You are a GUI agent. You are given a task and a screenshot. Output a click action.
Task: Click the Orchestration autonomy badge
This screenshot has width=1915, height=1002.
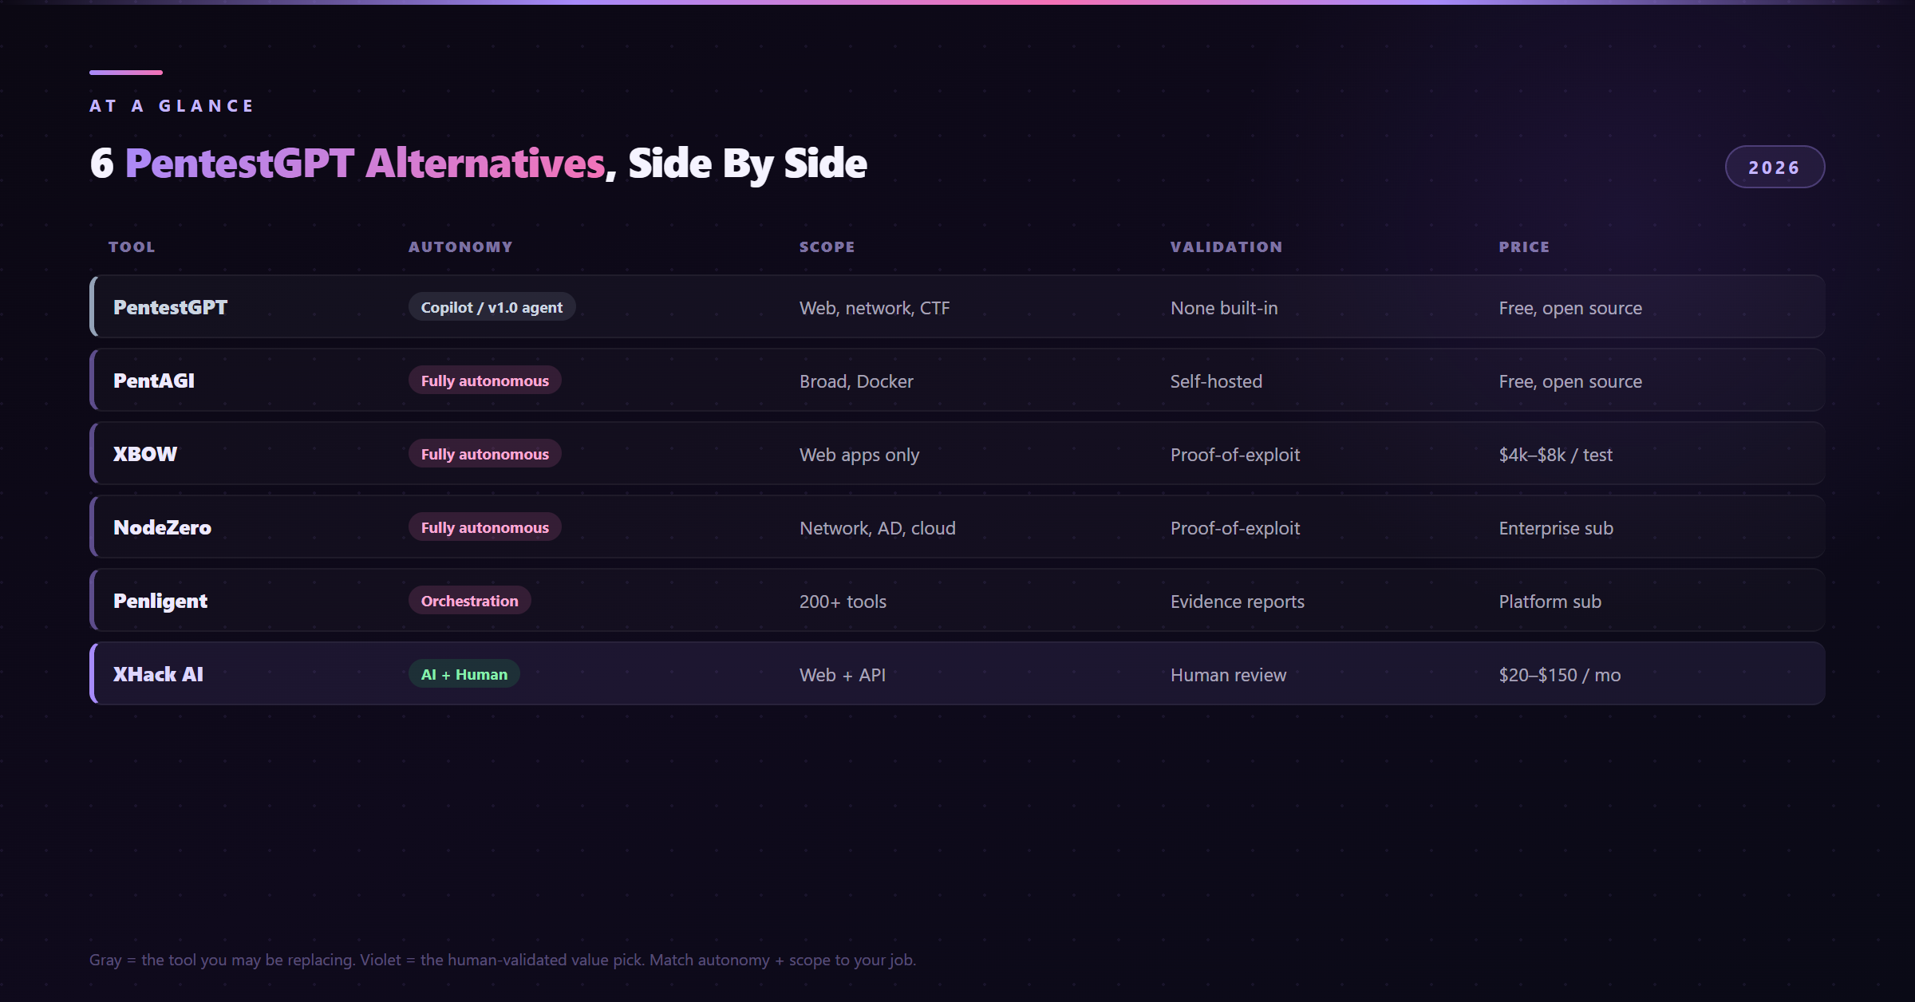click(469, 601)
